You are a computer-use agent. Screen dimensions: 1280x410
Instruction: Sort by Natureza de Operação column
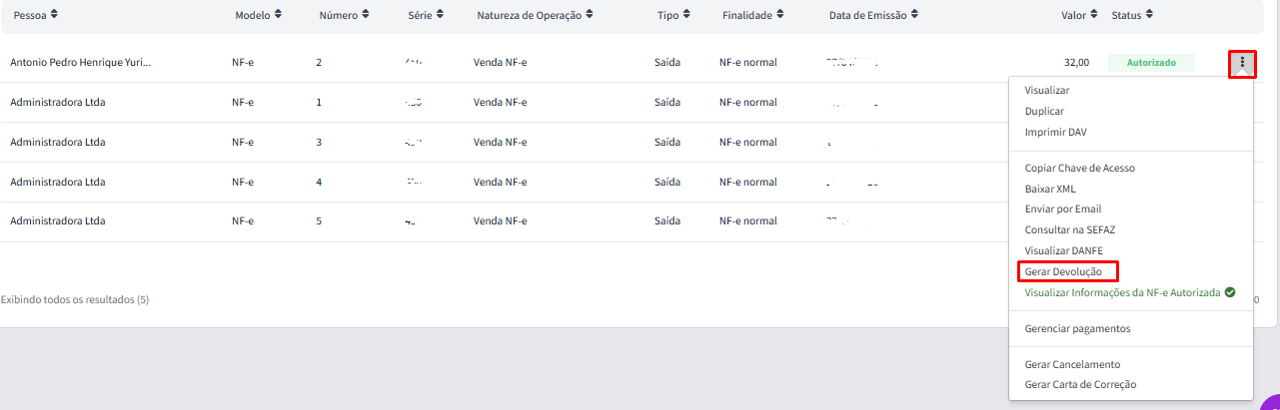(x=535, y=15)
